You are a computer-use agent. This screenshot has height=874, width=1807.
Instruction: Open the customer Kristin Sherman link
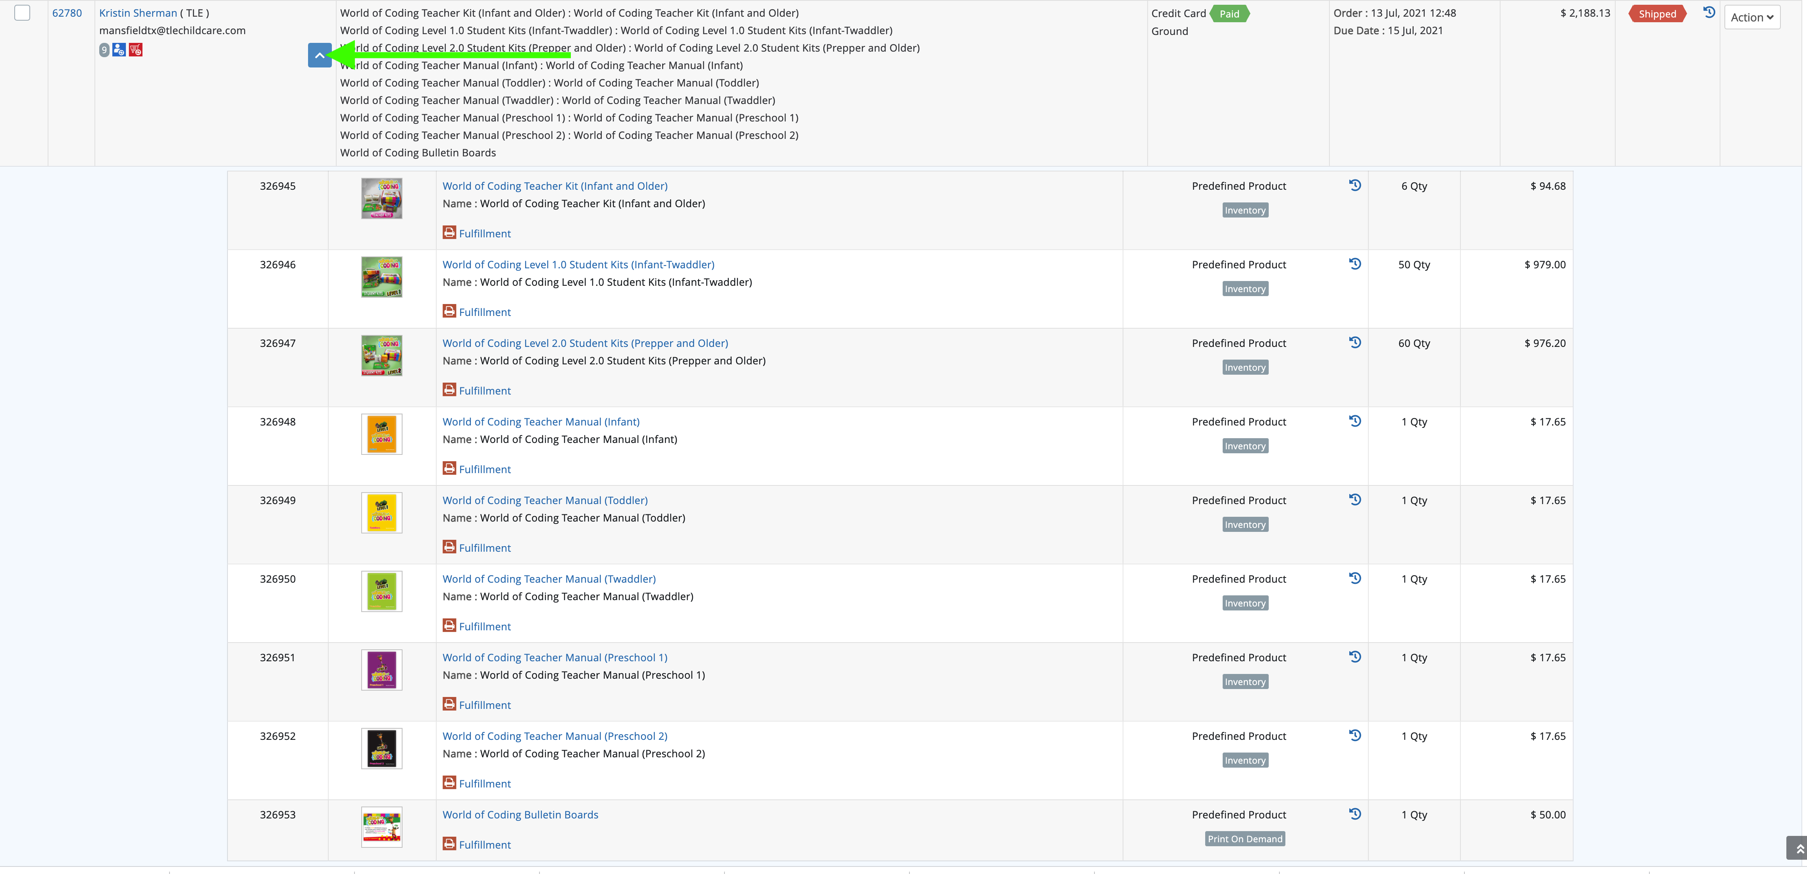[x=137, y=13]
